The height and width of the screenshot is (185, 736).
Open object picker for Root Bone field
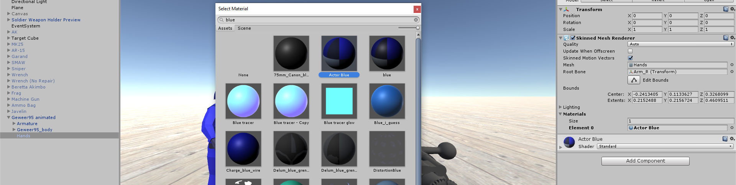click(x=732, y=72)
